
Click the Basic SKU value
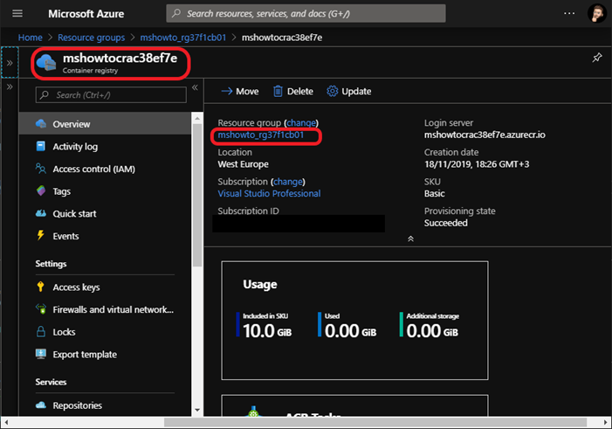(435, 193)
